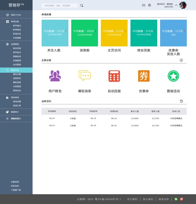Open 内容编辑 in the sidebar
The image size is (196, 204).
pos(17,38)
